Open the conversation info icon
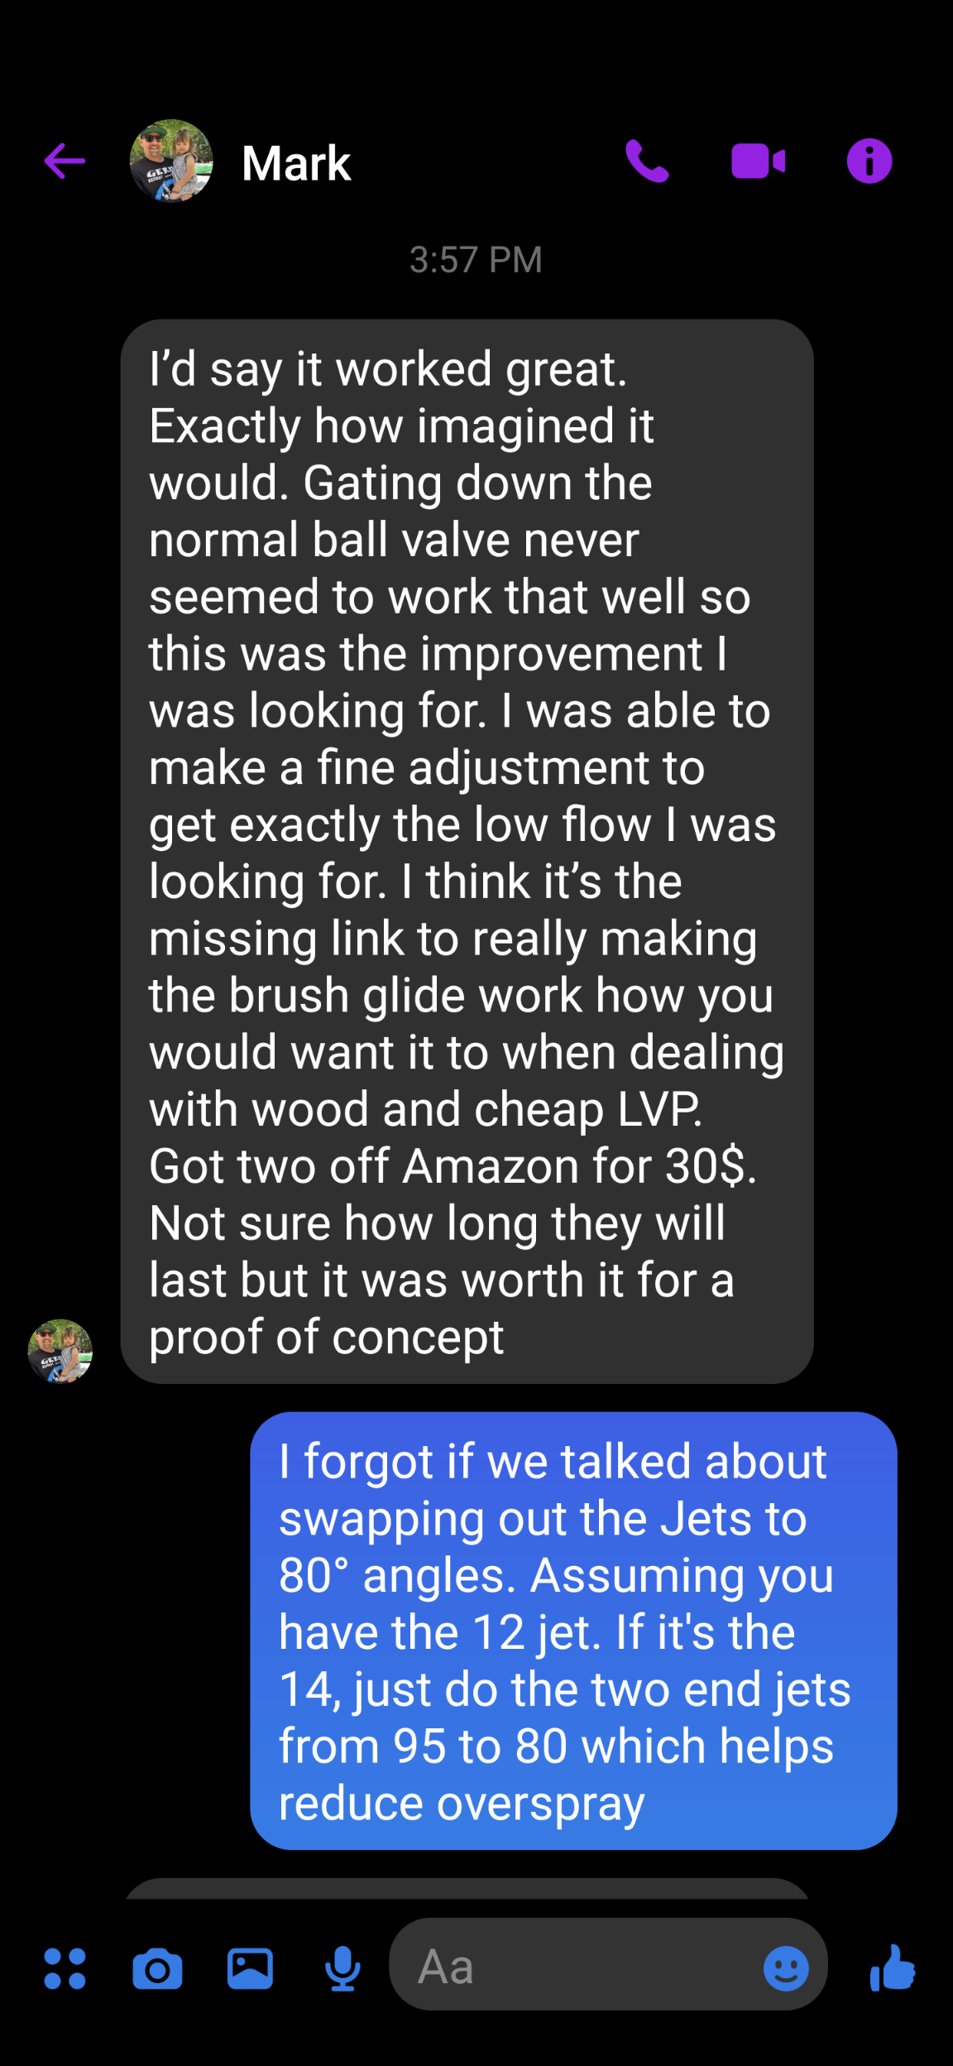 (869, 161)
